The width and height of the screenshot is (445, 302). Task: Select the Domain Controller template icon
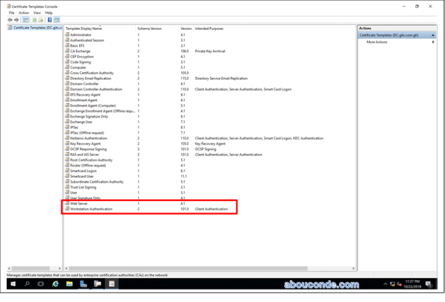(67, 84)
